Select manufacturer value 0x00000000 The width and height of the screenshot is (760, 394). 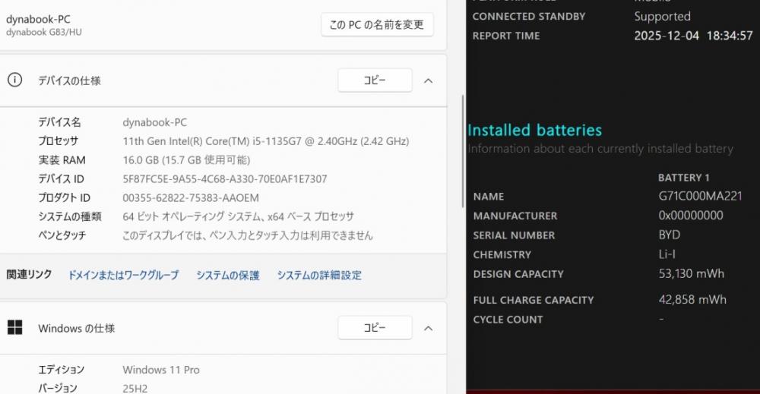pyautogui.click(x=691, y=216)
